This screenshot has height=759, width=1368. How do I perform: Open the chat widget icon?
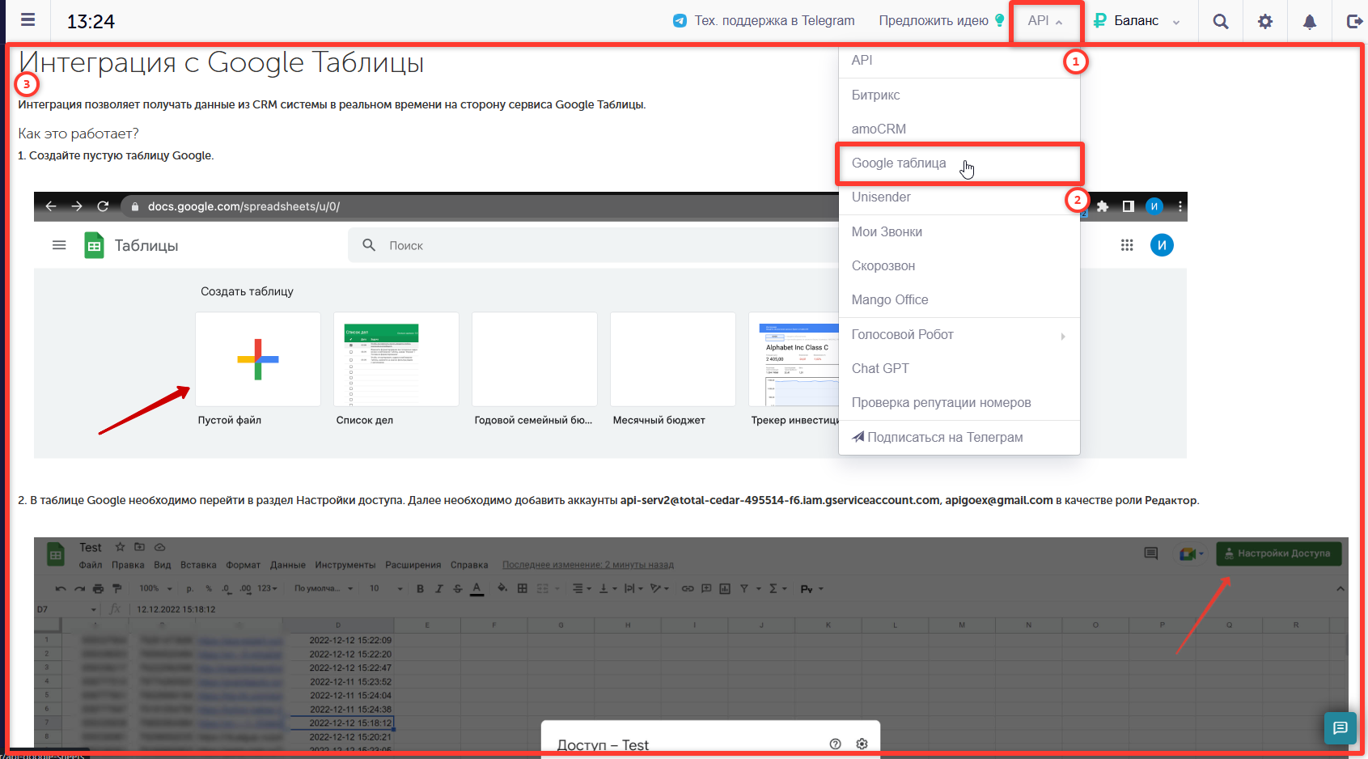(x=1340, y=727)
